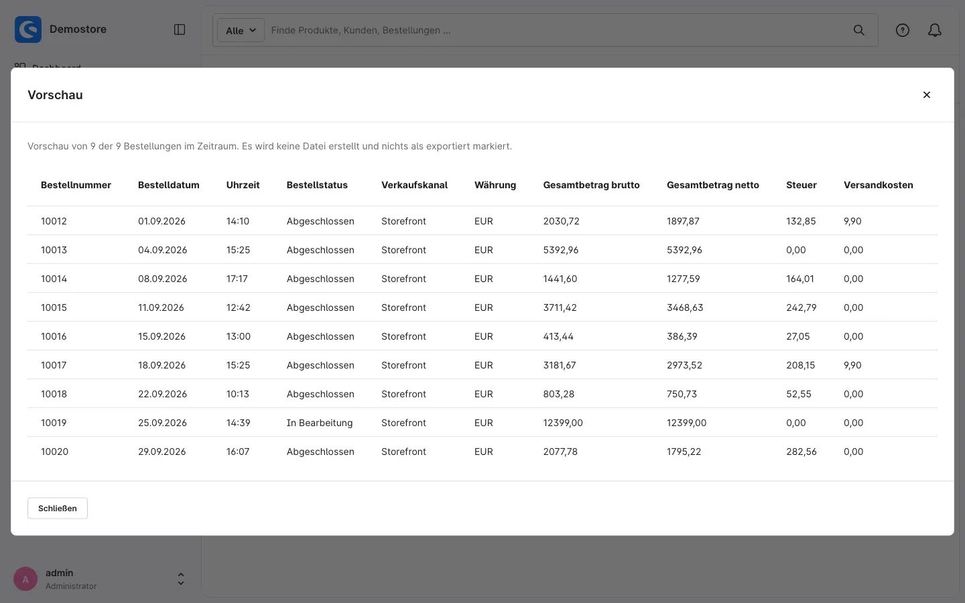Viewport: 965px width, 603px height.
Task: Click the Shopware logo icon
Action: tap(28, 29)
